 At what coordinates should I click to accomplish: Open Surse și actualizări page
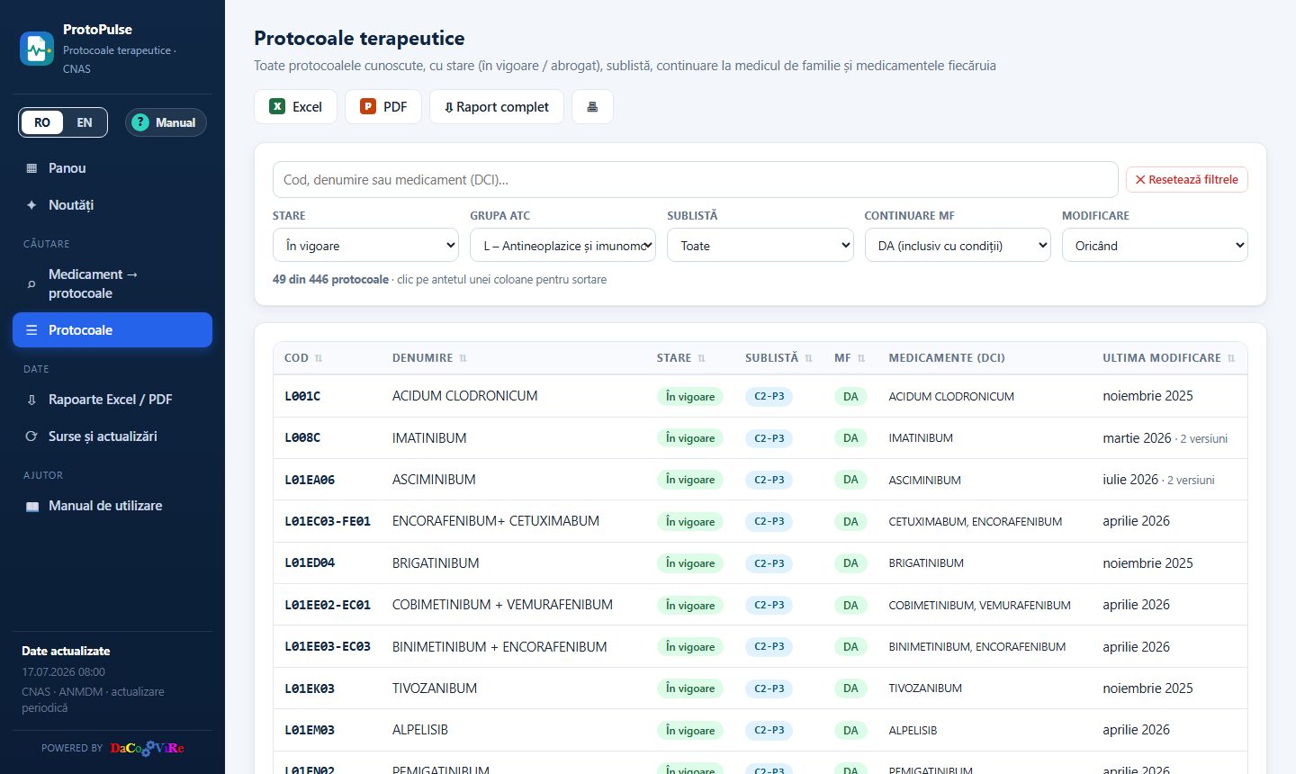click(112, 436)
